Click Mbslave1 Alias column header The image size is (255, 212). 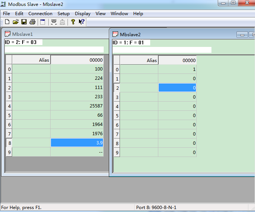pos(31,60)
